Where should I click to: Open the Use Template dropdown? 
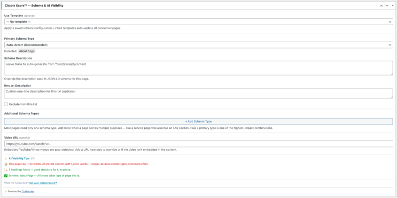pyautogui.click(x=198, y=22)
